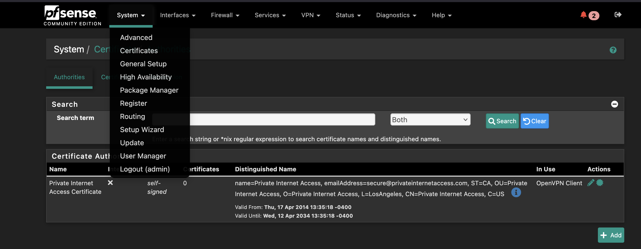Click the green Search button
641x249 pixels.
click(x=502, y=121)
